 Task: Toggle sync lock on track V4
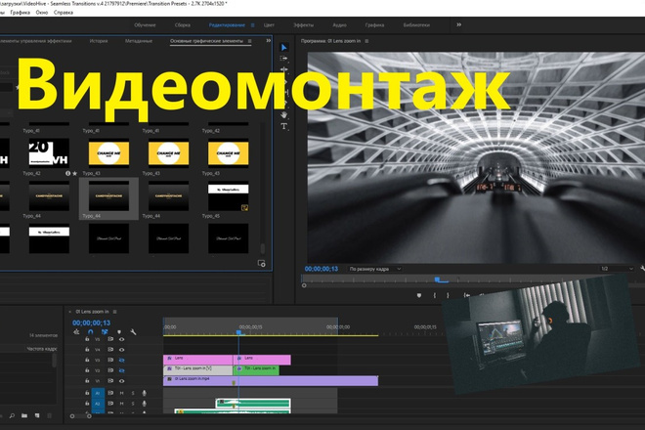[110, 349]
